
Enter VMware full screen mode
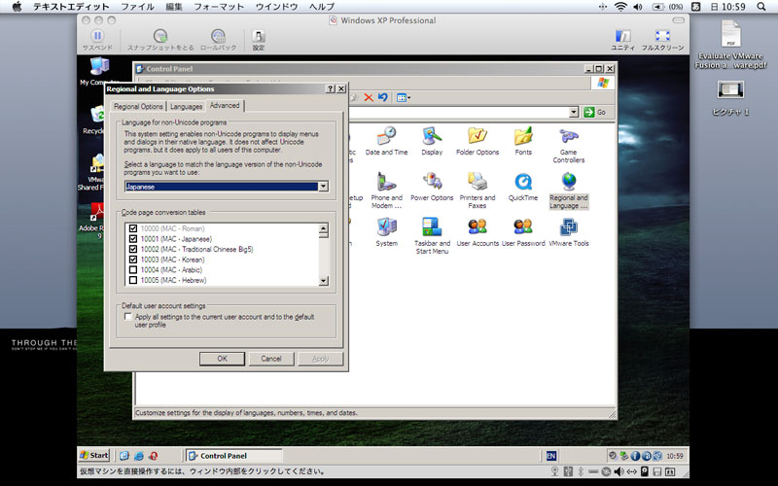tap(662, 40)
